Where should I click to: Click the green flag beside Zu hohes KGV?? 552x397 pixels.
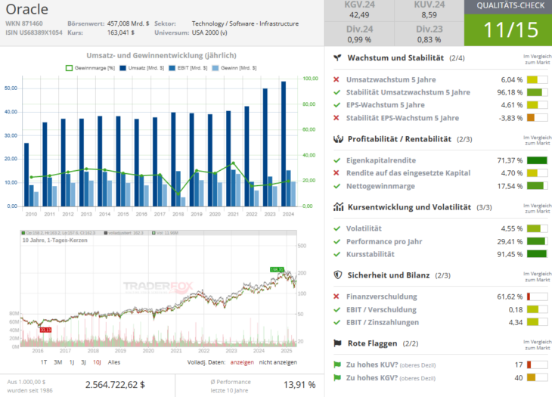337,377
